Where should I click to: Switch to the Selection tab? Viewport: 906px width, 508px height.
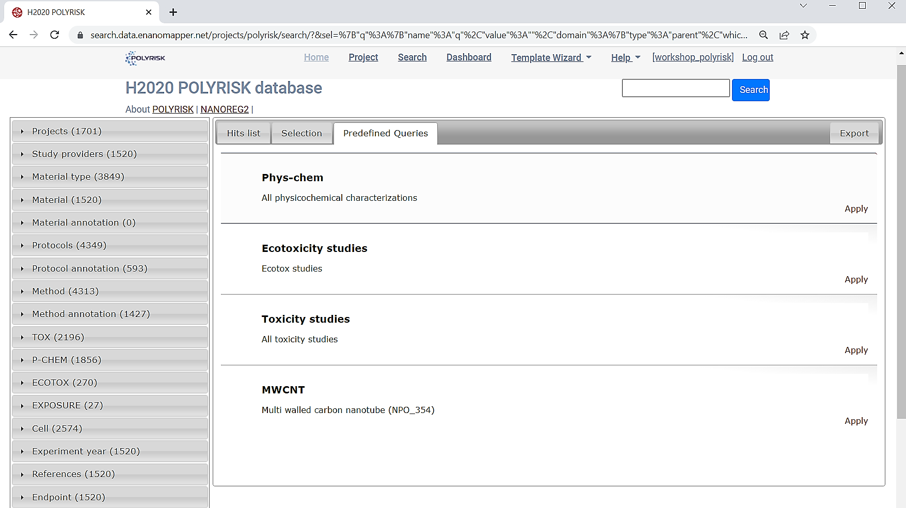[301, 133]
